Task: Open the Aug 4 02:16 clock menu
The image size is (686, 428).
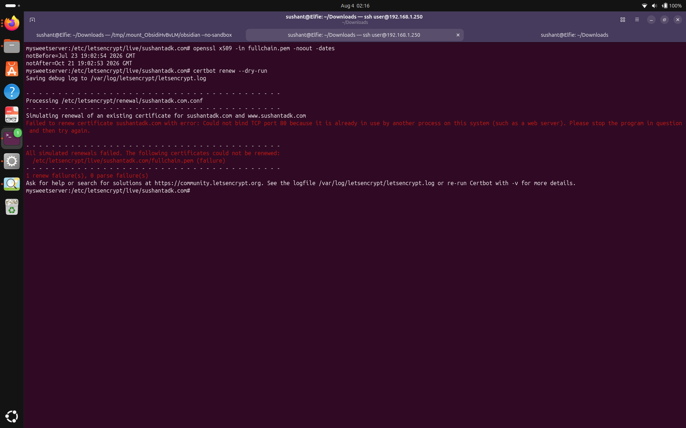Action: coord(355,6)
